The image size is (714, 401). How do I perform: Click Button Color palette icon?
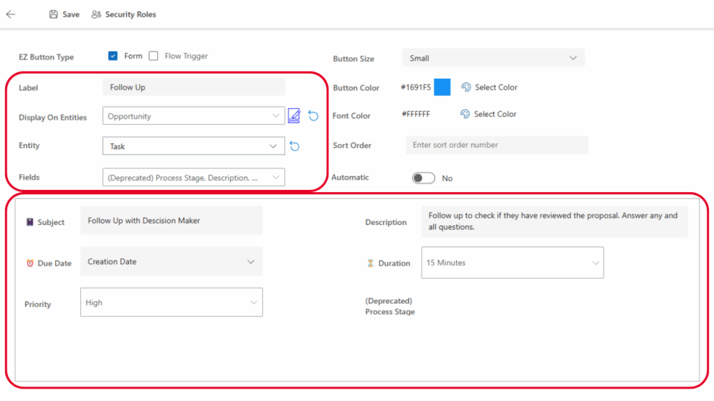pyautogui.click(x=466, y=87)
